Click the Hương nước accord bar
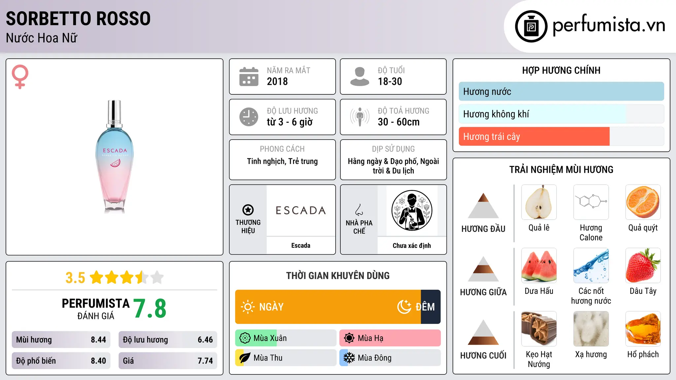676x380 pixels. 561,91
